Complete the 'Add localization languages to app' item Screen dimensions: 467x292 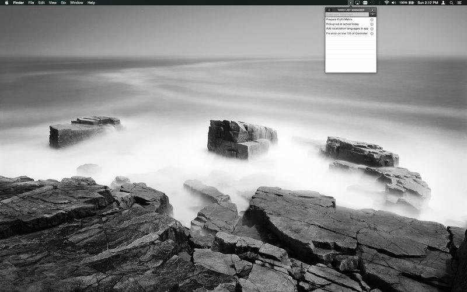[372, 29]
